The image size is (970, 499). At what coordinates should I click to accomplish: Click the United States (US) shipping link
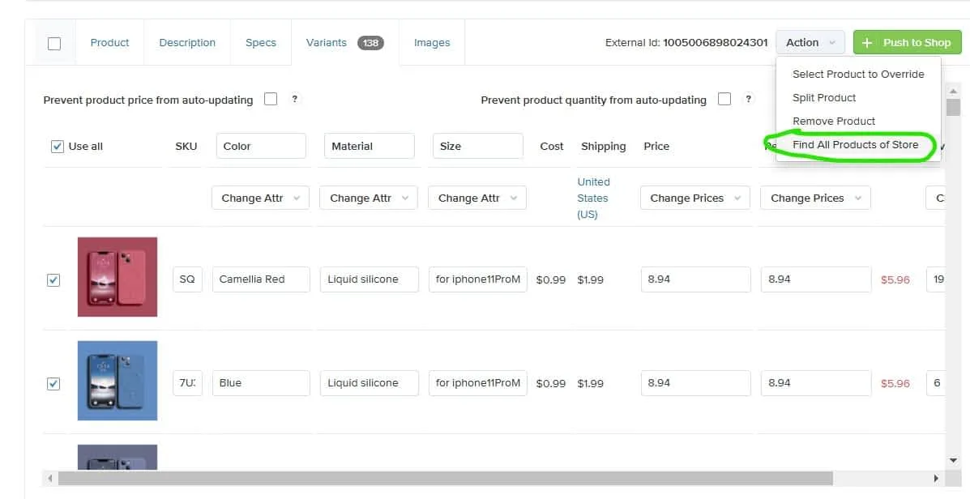[x=593, y=198]
